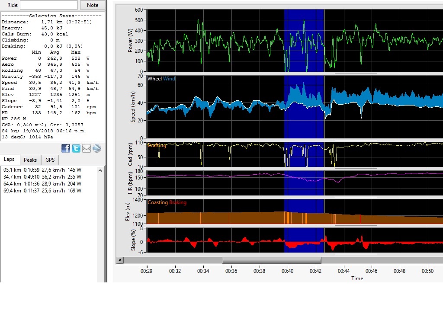This screenshot has height=333, width=443.
Task: Share the ride on Twitter
Action: click(x=76, y=148)
